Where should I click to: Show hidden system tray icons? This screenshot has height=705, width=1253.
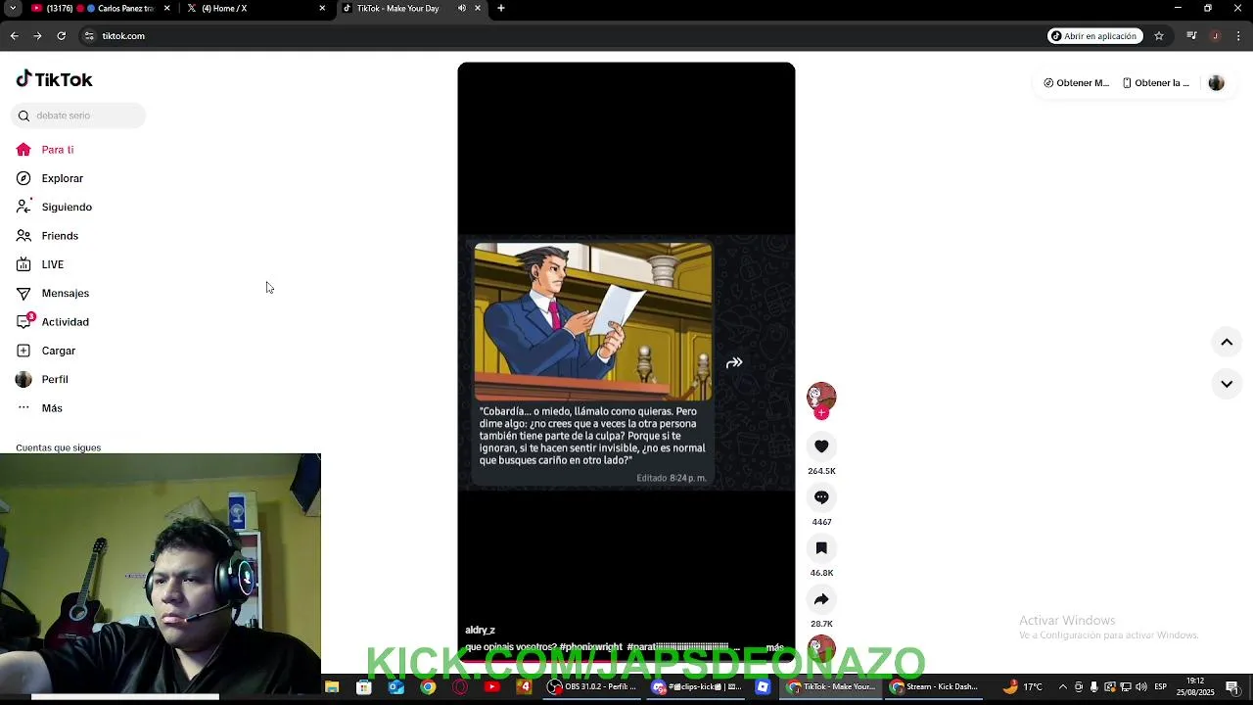[x=1062, y=687]
